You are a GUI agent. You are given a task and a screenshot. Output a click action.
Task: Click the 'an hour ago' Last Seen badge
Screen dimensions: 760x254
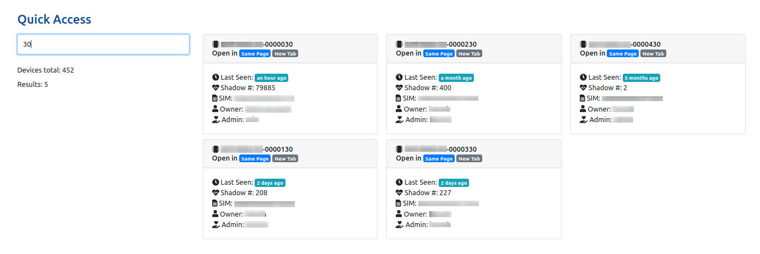coord(271,78)
